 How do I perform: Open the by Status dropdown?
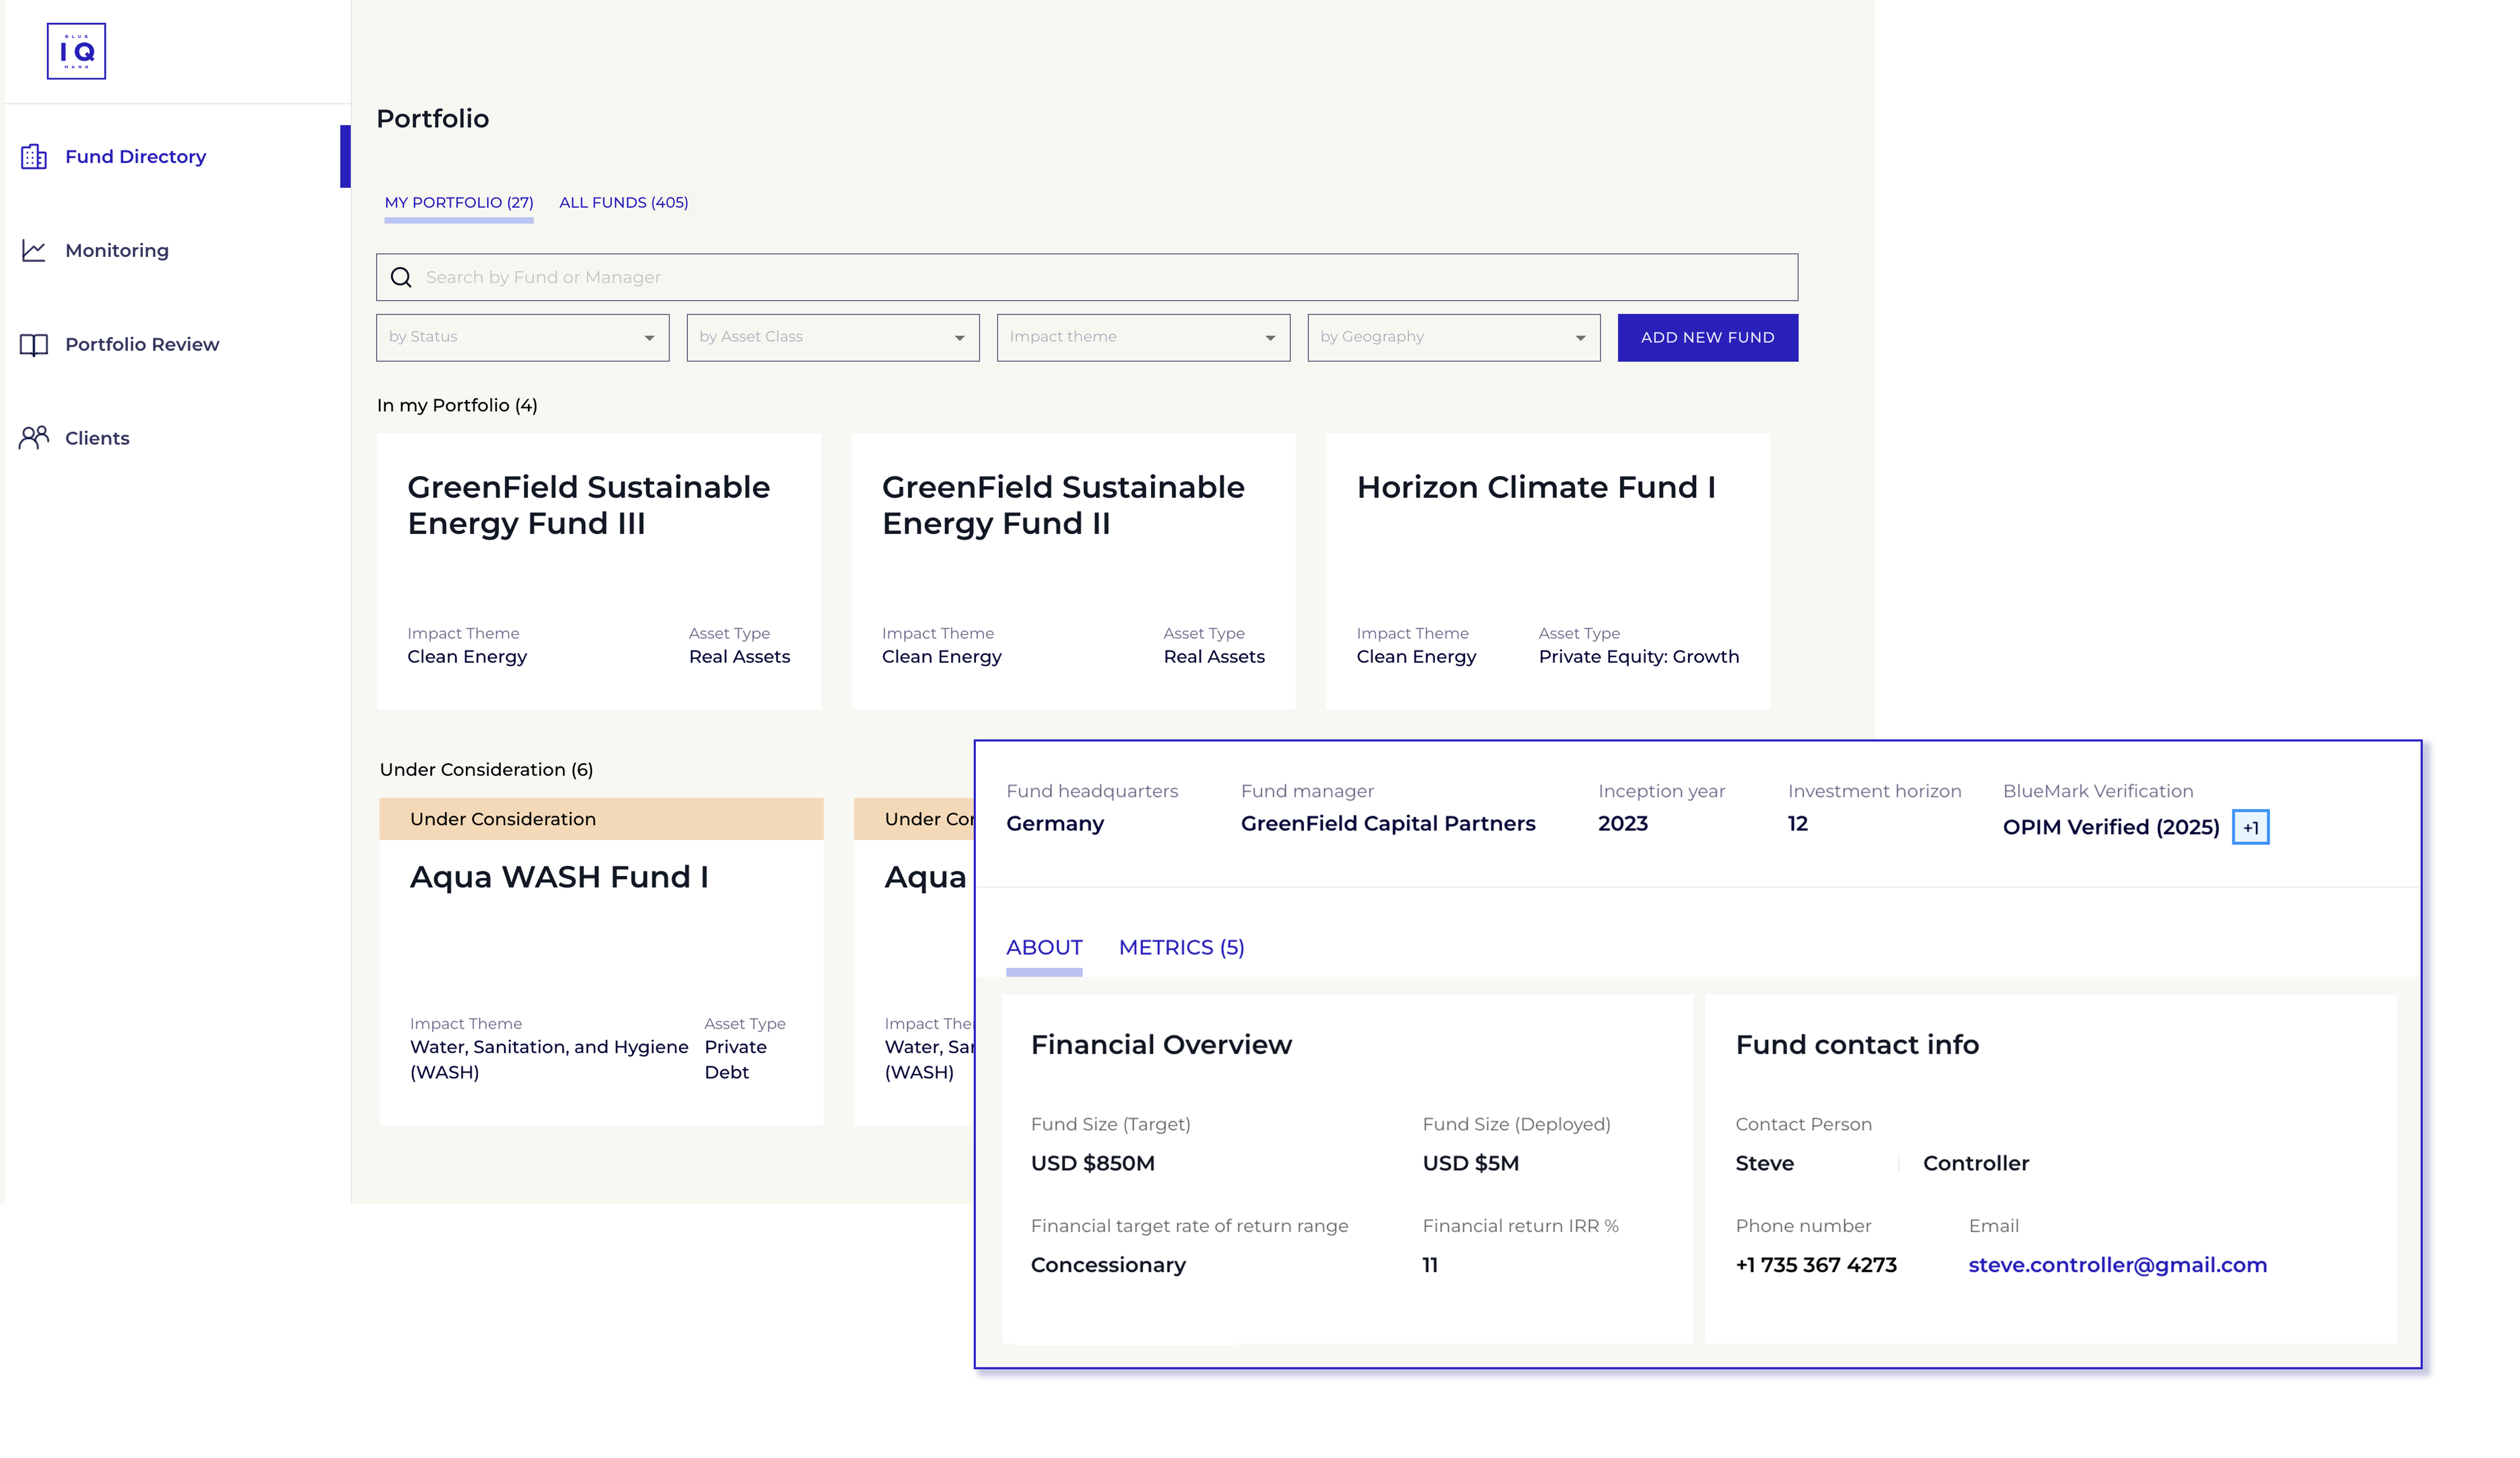coord(522,338)
